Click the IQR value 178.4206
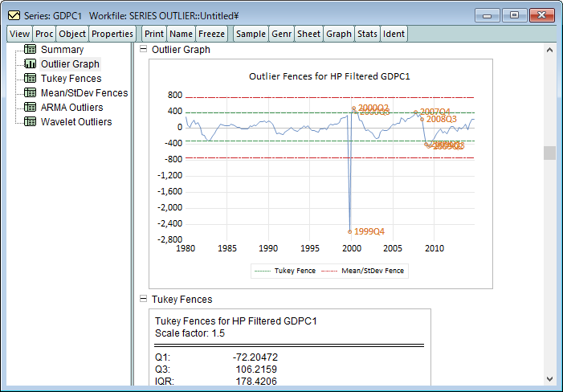The image size is (563, 392). tap(256, 381)
